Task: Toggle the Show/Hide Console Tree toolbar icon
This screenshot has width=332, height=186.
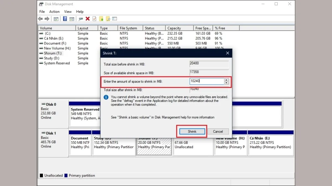Action: point(56,19)
